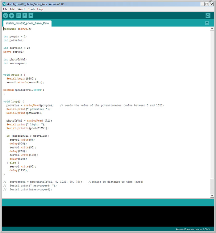Click the 'void setup() {' line
The width and height of the screenshot is (216, 233).
click(15, 75)
